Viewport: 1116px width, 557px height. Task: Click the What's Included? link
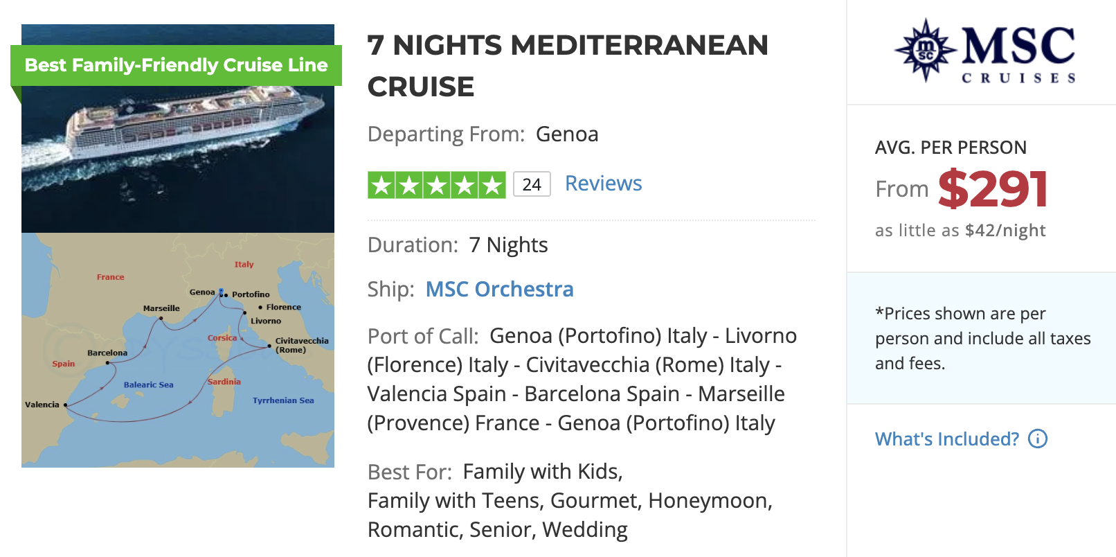(x=946, y=439)
